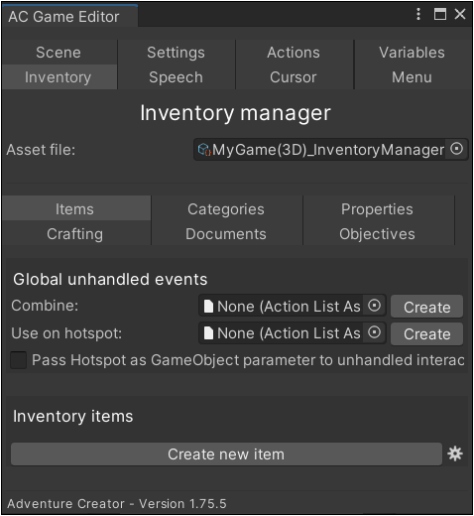
Task: Open the Categories sub-tab
Action: (226, 209)
